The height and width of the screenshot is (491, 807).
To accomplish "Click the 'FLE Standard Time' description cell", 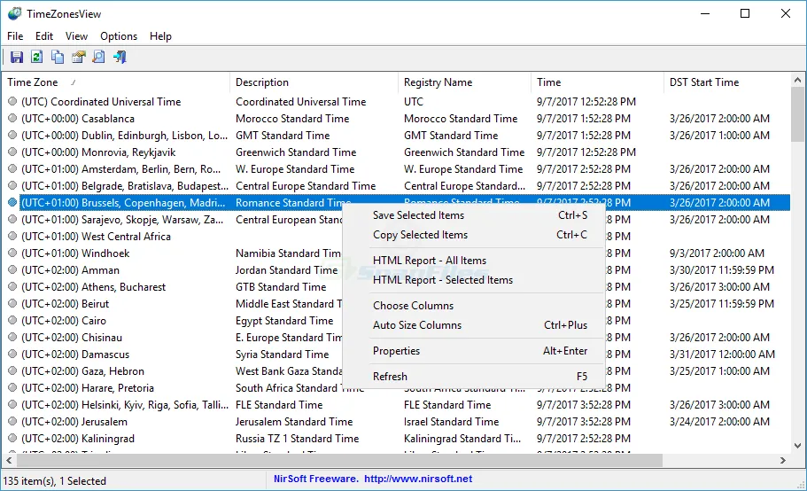I will (279, 404).
